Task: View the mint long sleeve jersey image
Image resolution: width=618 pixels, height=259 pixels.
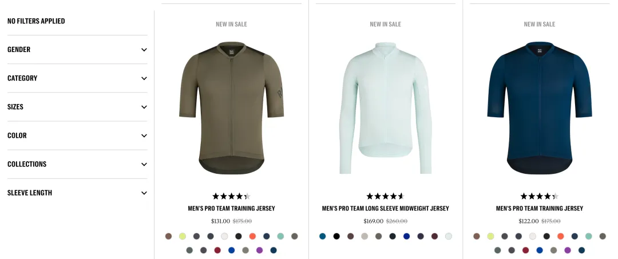Action: [386, 108]
